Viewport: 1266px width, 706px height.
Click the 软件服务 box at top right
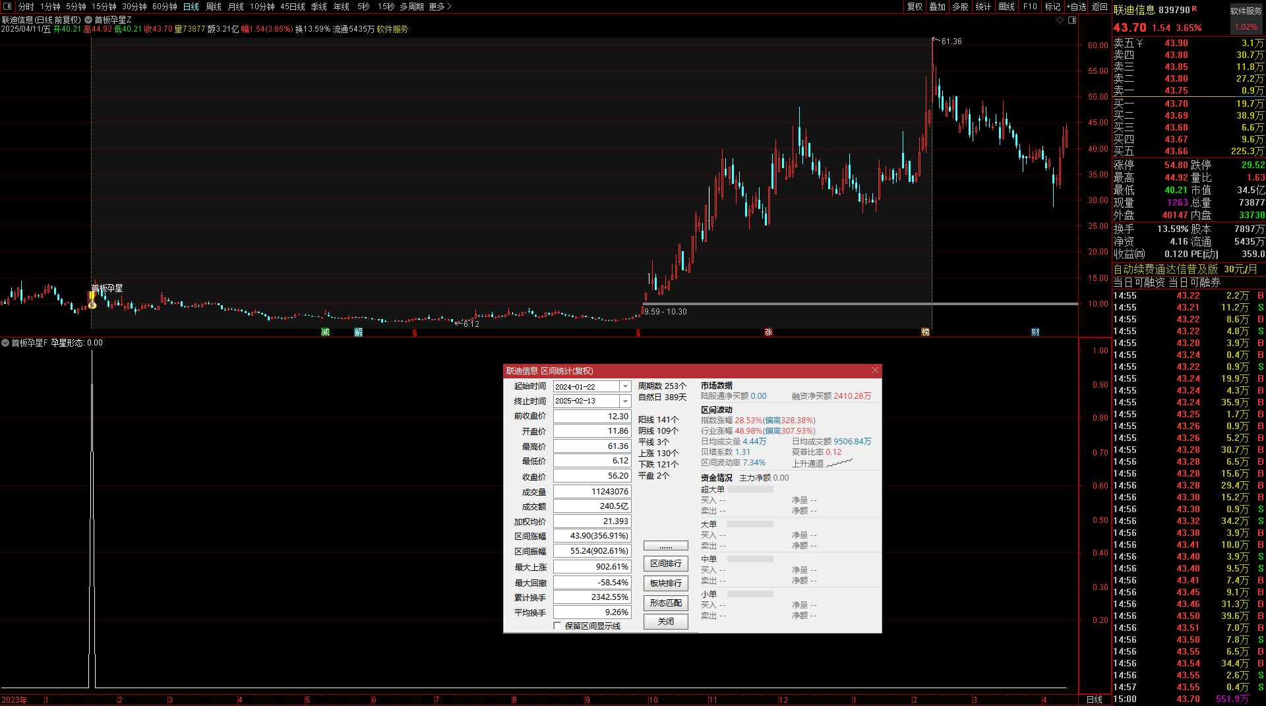[x=1246, y=18]
